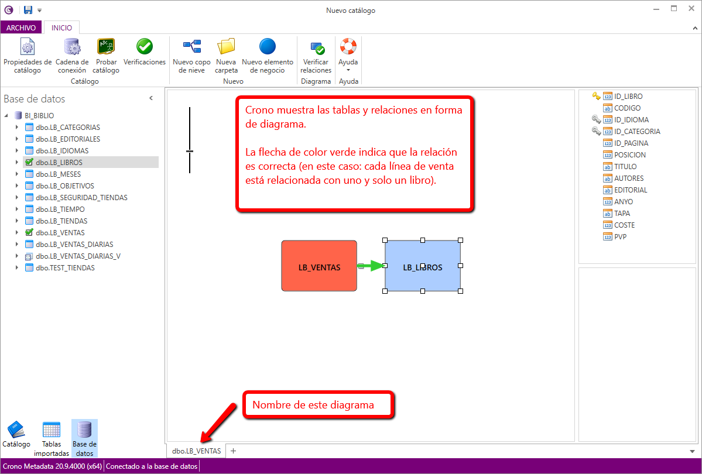This screenshot has width=702, height=474.
Task: Expand the dbo.LB_TIENDAS table node
Action: [17, 221]
